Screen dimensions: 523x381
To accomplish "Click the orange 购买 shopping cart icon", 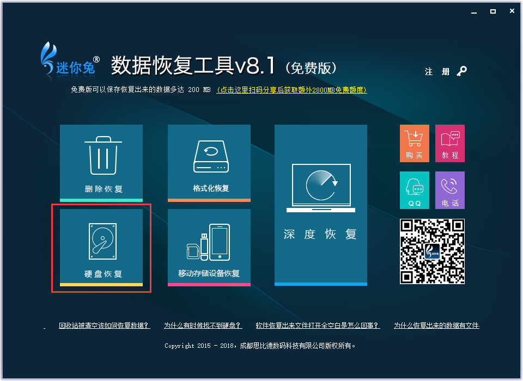I will (415, 143).
